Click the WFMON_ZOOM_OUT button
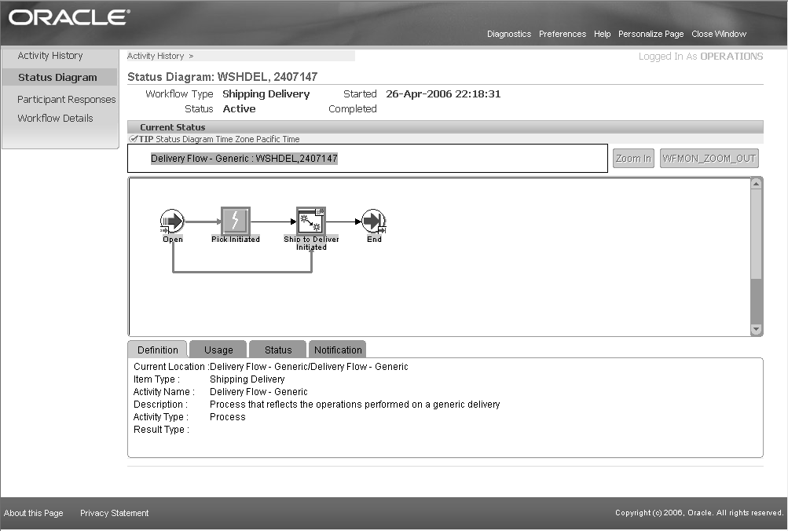This screenshot has height=531, width=788. 709,158
